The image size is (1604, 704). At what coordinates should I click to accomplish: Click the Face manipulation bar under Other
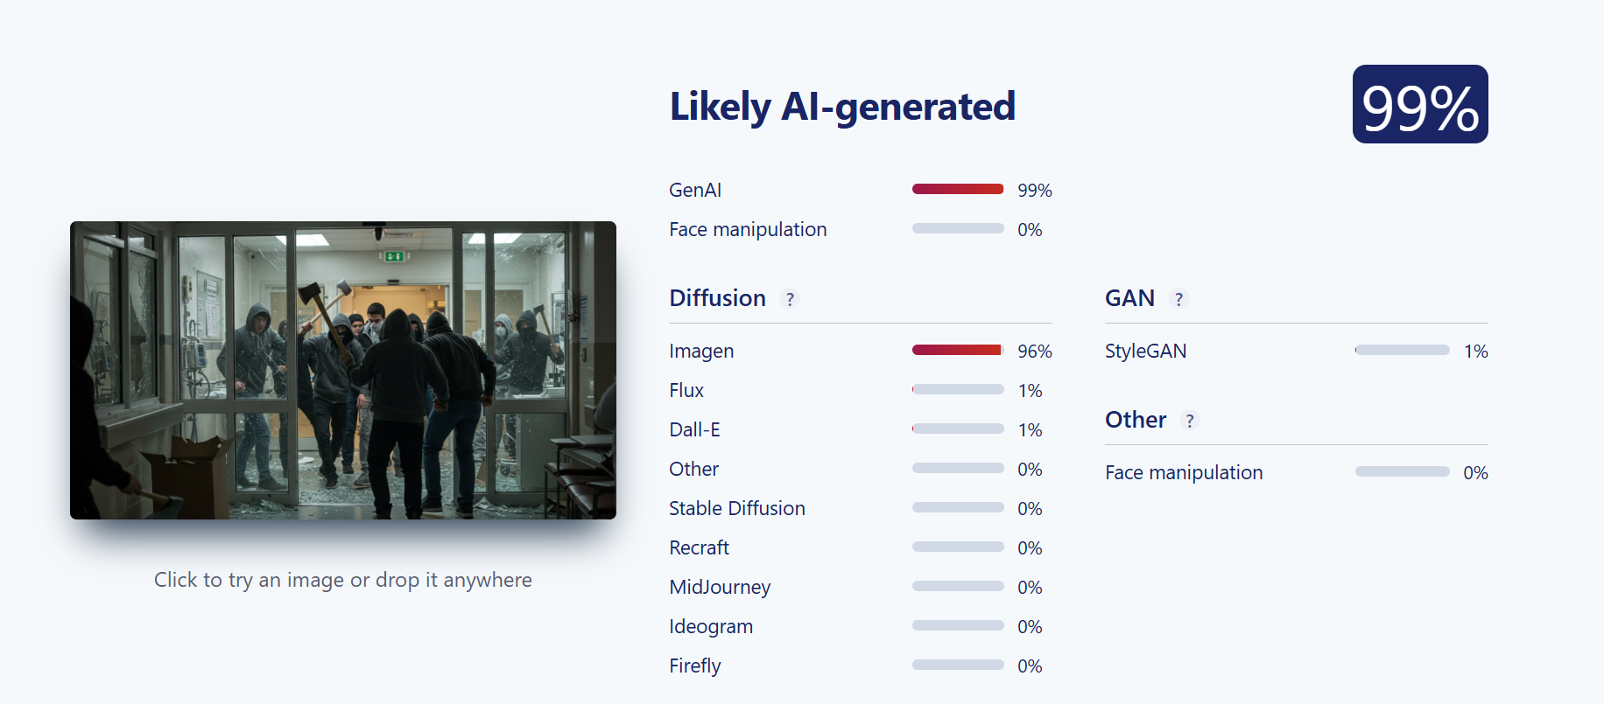click(1403, 471)
